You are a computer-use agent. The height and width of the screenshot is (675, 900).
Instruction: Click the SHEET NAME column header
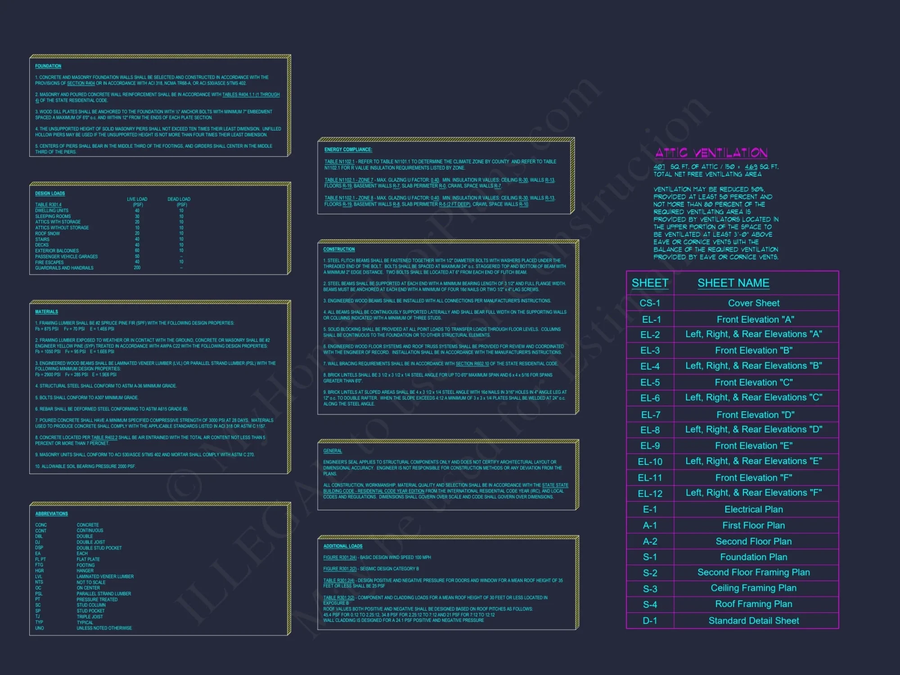(733, 283)
